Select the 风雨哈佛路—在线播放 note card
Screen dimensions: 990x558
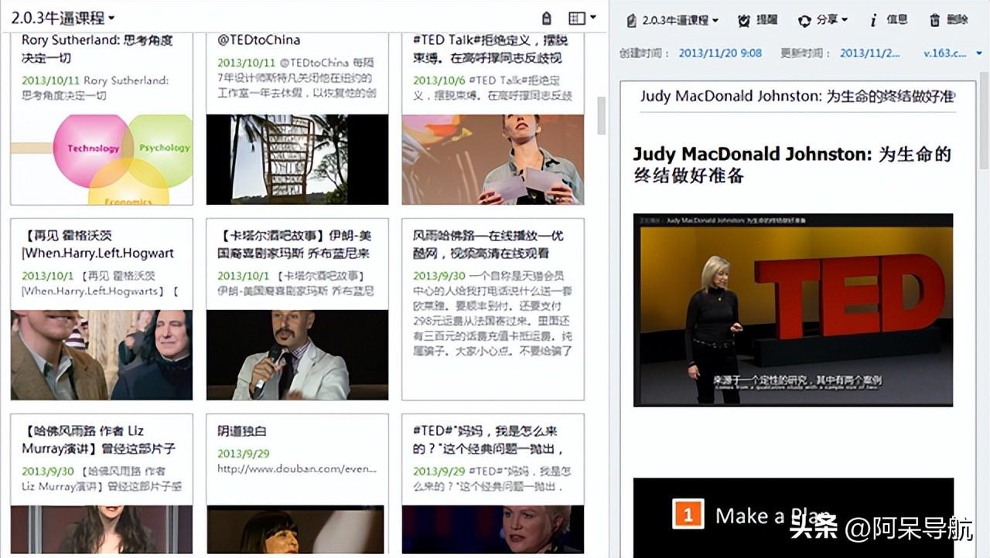point(493,309)
